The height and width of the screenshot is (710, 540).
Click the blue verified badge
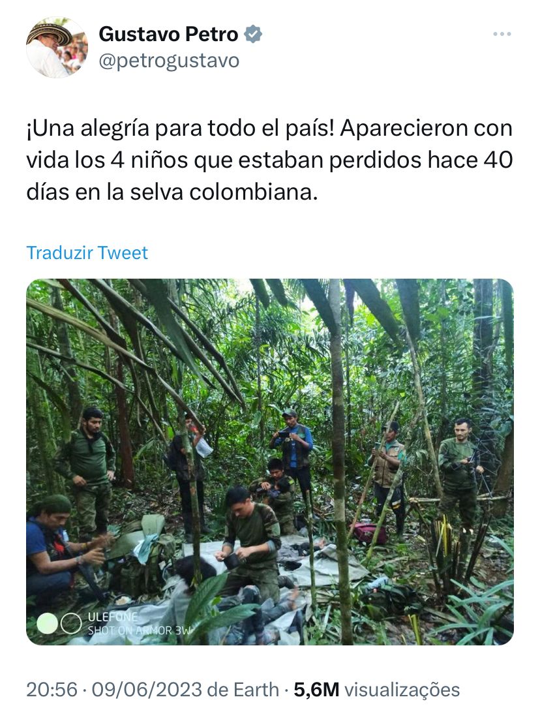coord(254,35)
